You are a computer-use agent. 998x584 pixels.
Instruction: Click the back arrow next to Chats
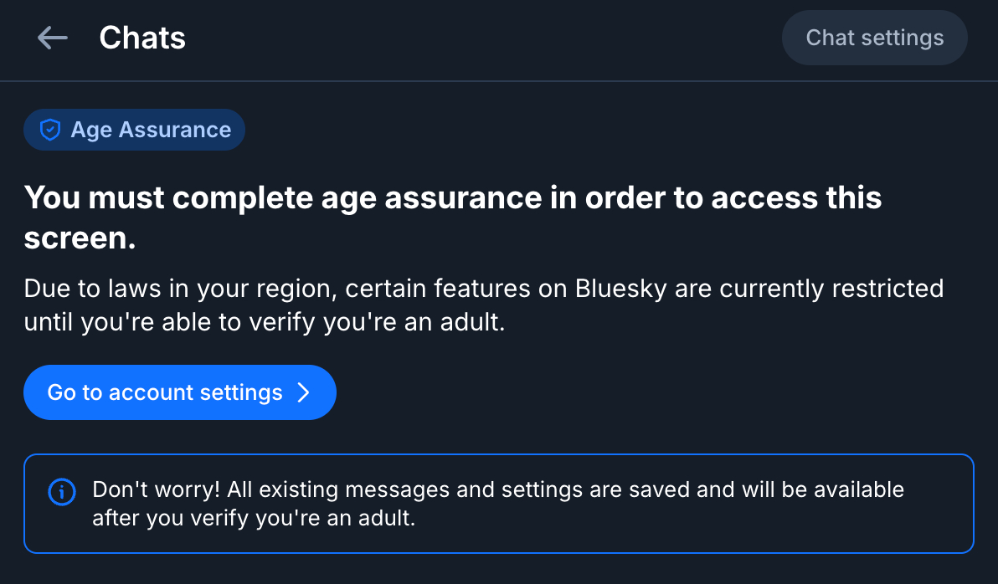(52, 38)
